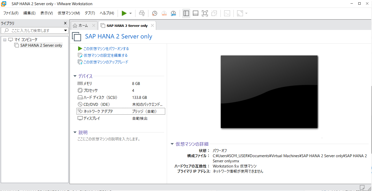Close the ライブラリ panel
372x191 pixels.
65,23
